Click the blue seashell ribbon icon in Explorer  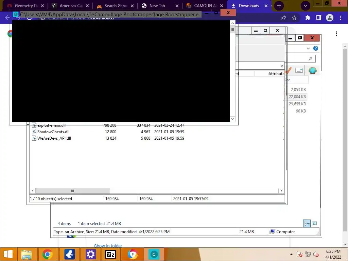(313, 71)
